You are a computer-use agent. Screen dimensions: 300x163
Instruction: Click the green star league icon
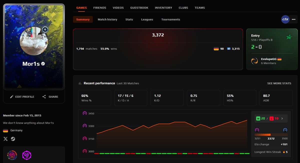289,37
